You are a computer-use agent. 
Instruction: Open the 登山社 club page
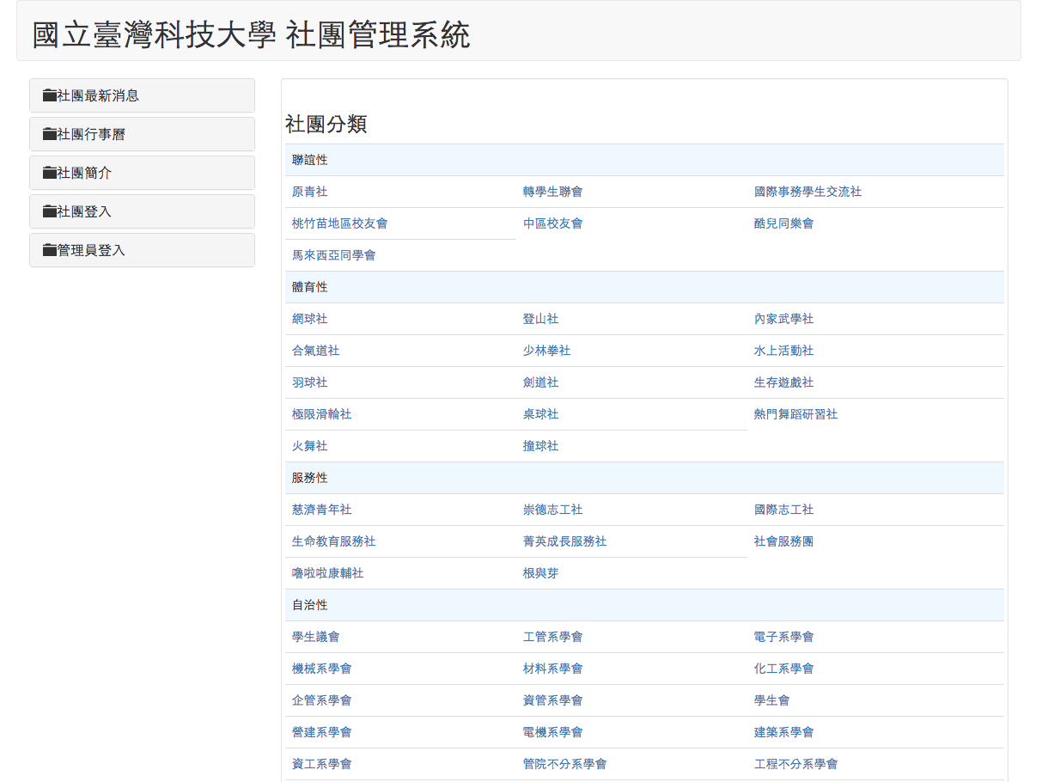pyautogui.click(x=540, y=319)
